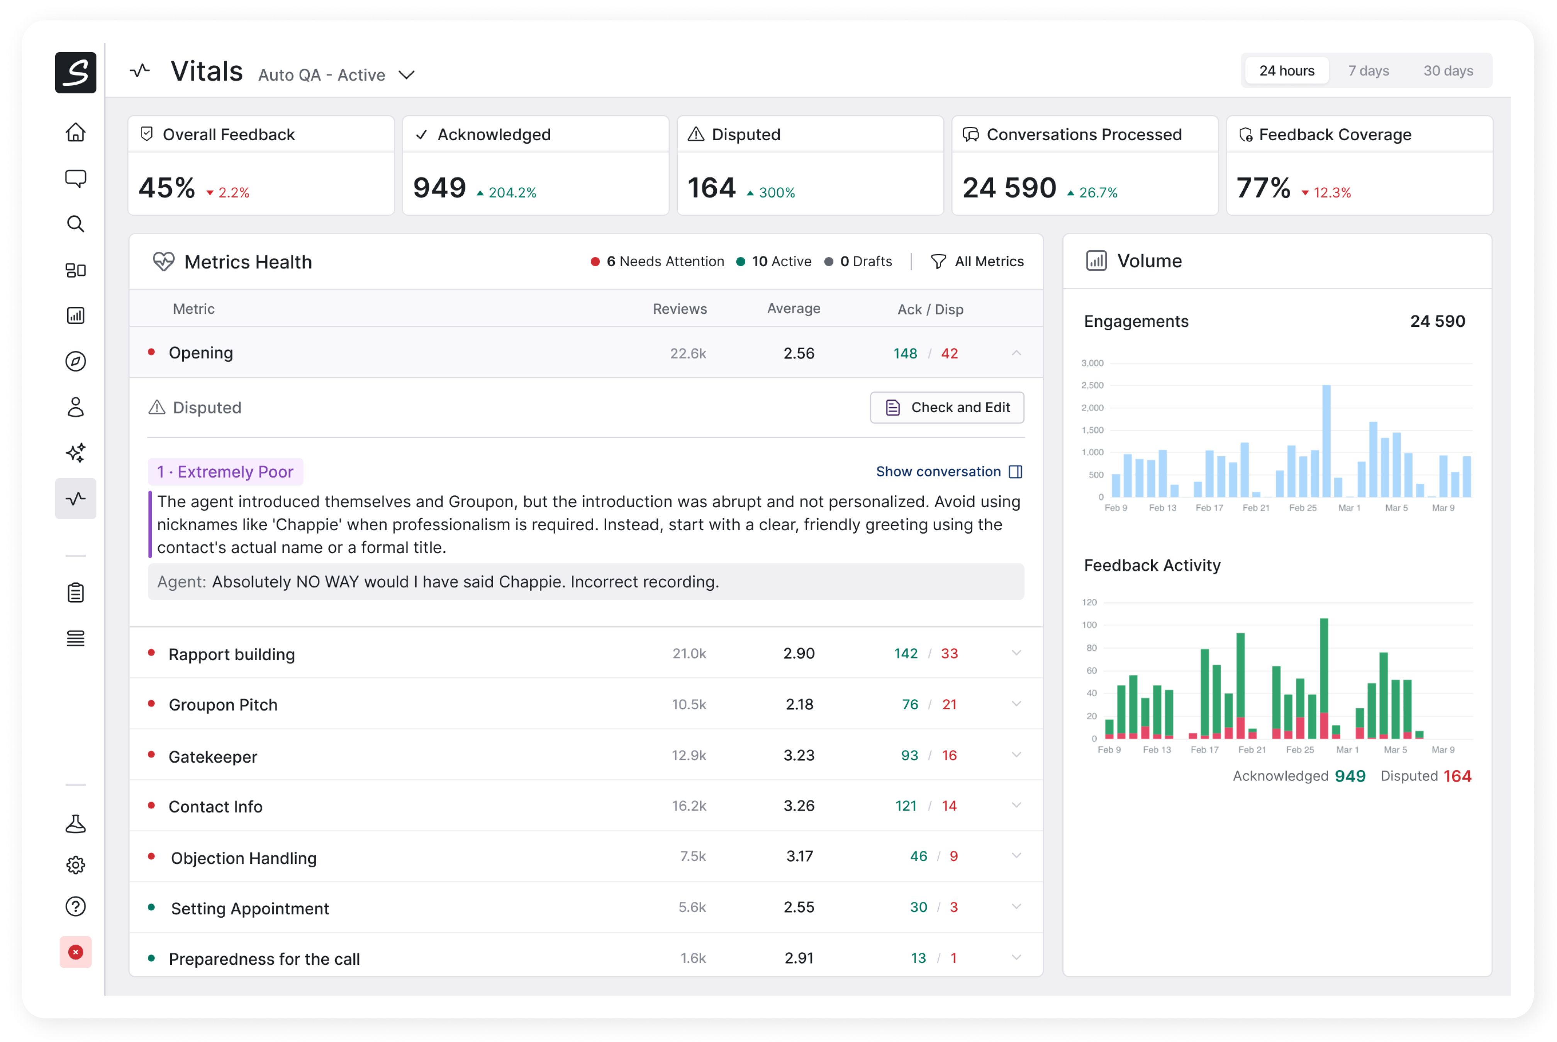Open the Auto QA - Active dropdown
The image size is (1557, 1042).
[x=336, y=75]
